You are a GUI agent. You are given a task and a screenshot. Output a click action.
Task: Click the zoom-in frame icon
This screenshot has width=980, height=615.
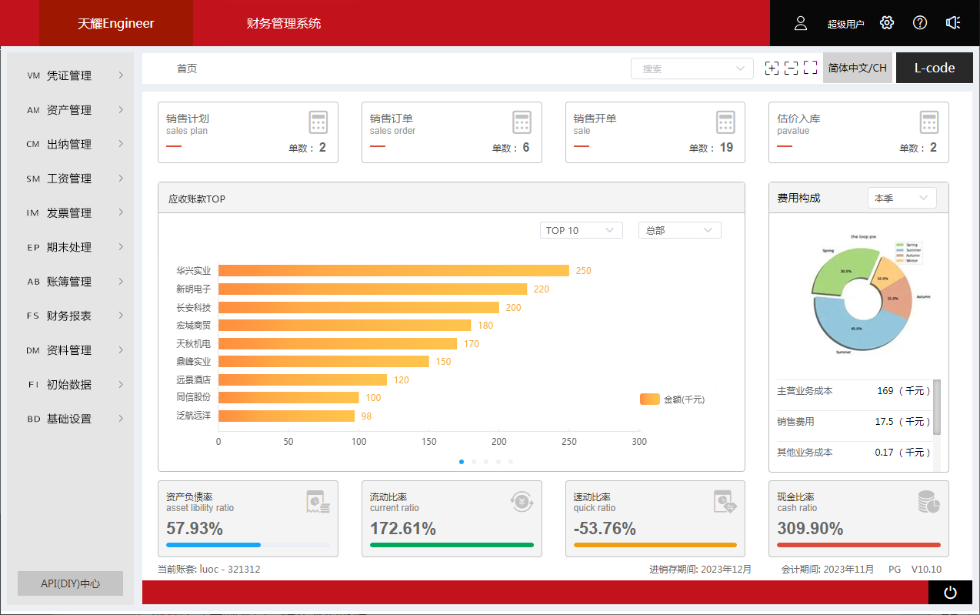click(772, 68)
